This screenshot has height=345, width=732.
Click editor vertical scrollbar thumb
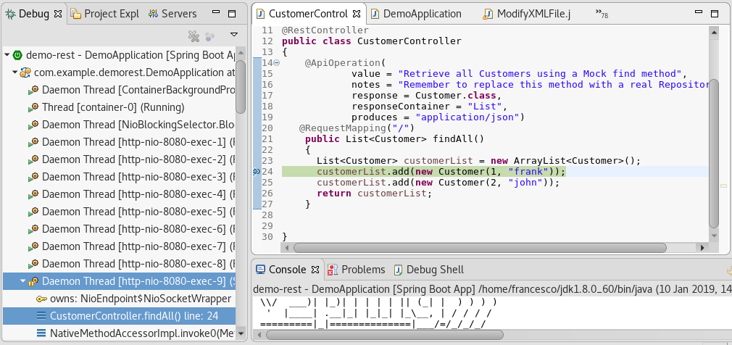point(713,154)
